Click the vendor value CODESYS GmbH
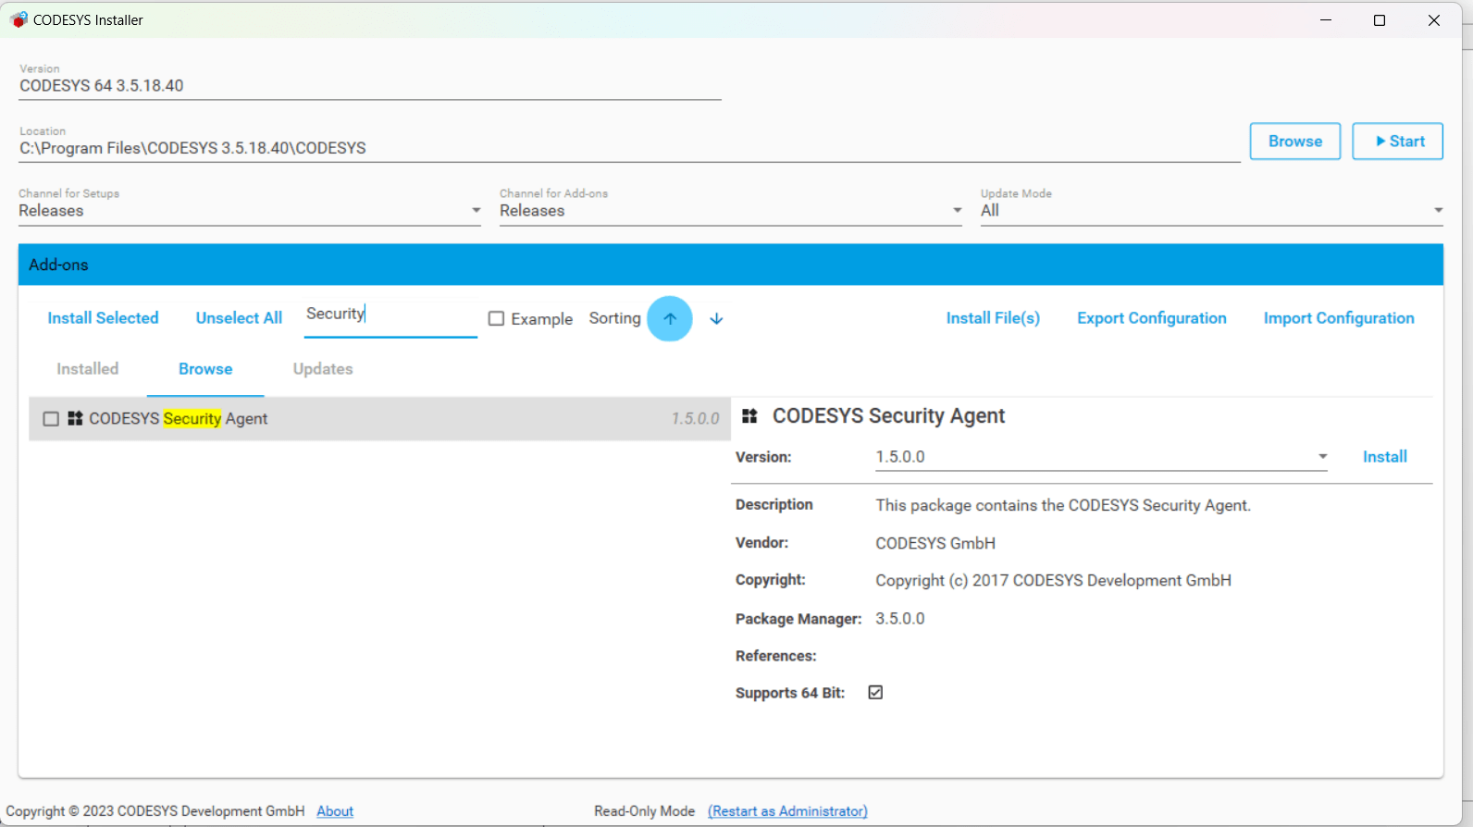 (935, 543)
